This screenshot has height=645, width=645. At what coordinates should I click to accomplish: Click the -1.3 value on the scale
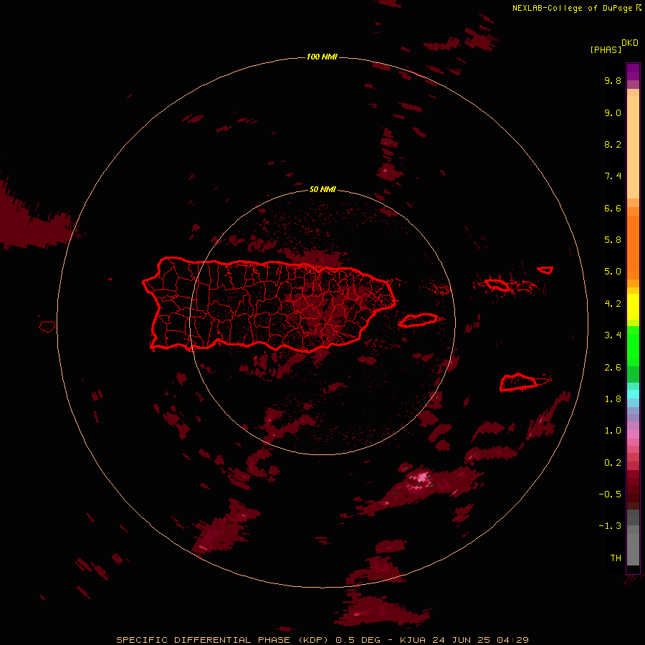click(x=610, y=526)
